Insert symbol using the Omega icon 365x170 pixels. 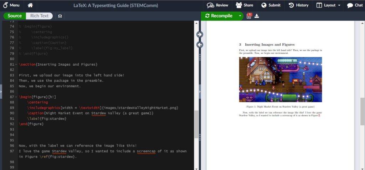[60, 16]
